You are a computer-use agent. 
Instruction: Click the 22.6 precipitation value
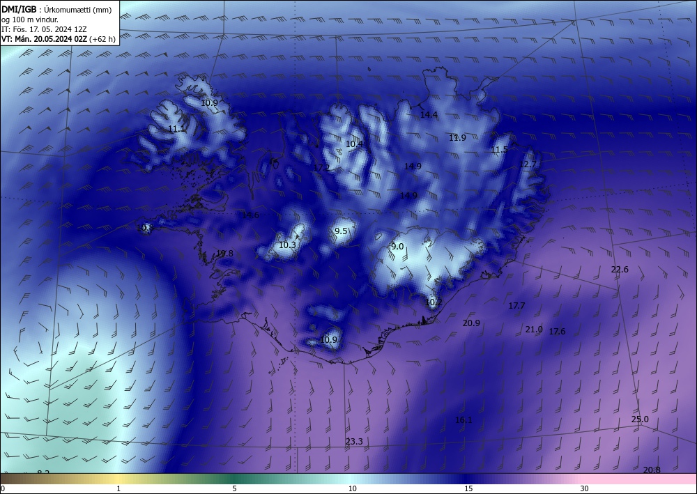(x=620, y=269)
